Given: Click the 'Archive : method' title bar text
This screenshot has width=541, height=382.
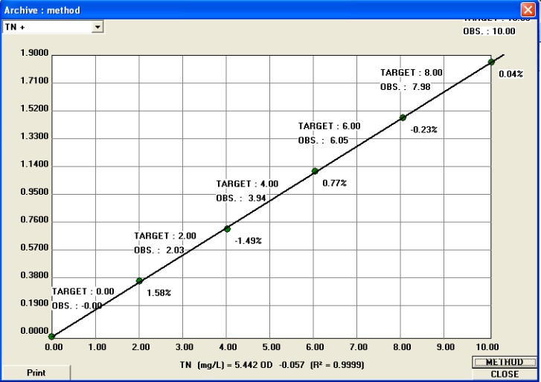Looking at the screenshot, I should pos(42,10).
